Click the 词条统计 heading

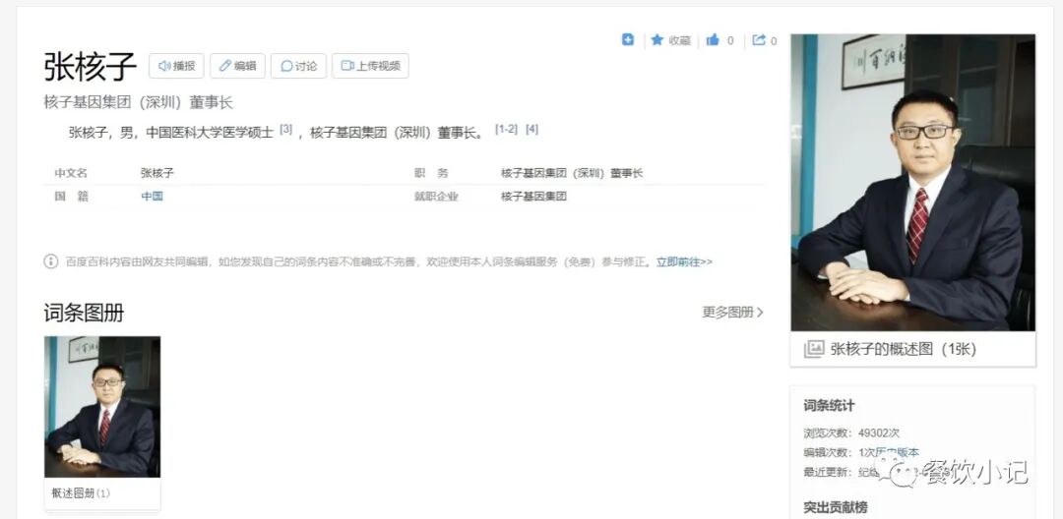click(x=829, y=406)
